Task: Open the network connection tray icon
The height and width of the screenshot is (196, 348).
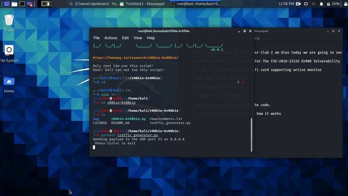Action: click(x=306, y=4)
